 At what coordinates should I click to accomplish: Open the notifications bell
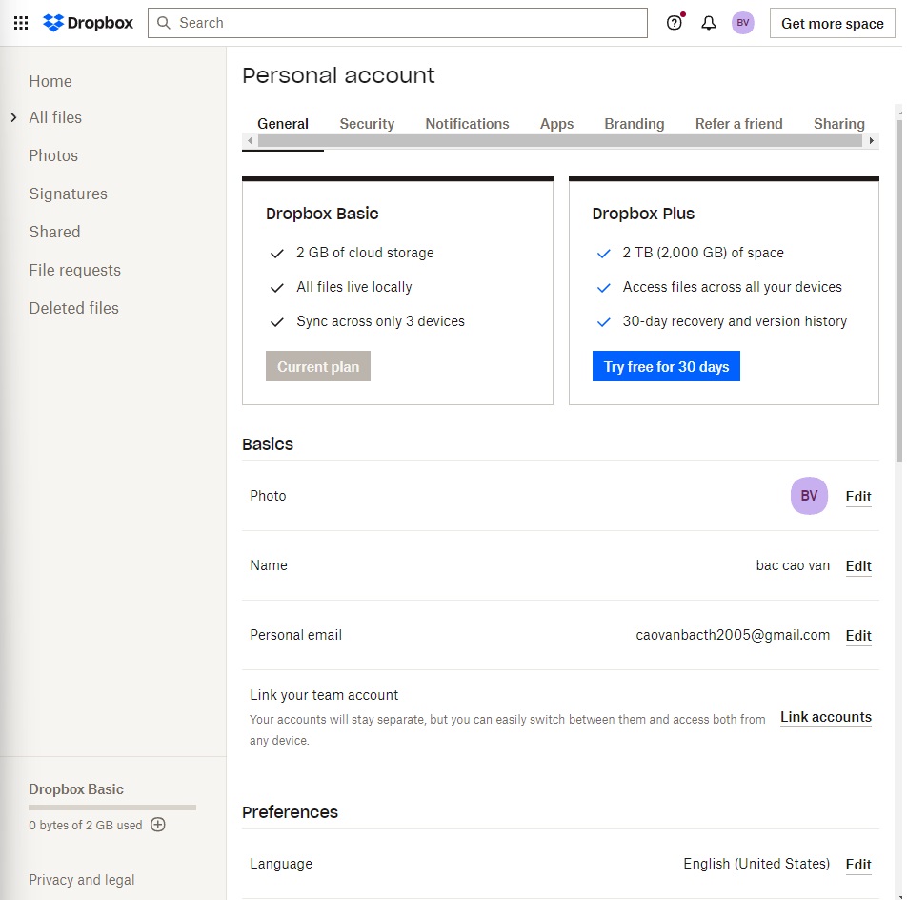pyautogui.click(x=709, y=23)
